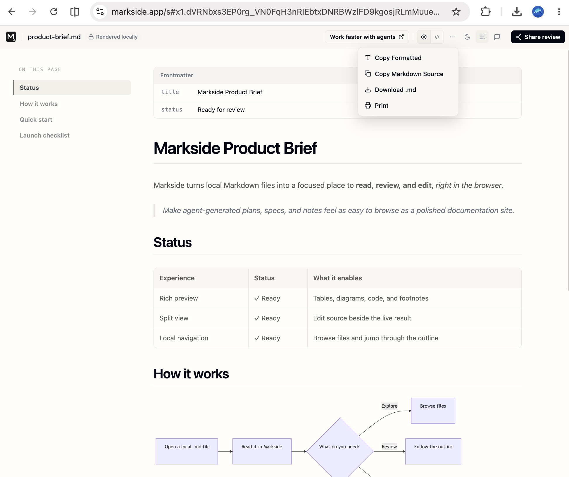Open the more options ellipsis menu
The width and height of the screenshot is (569, 477).
452,37
